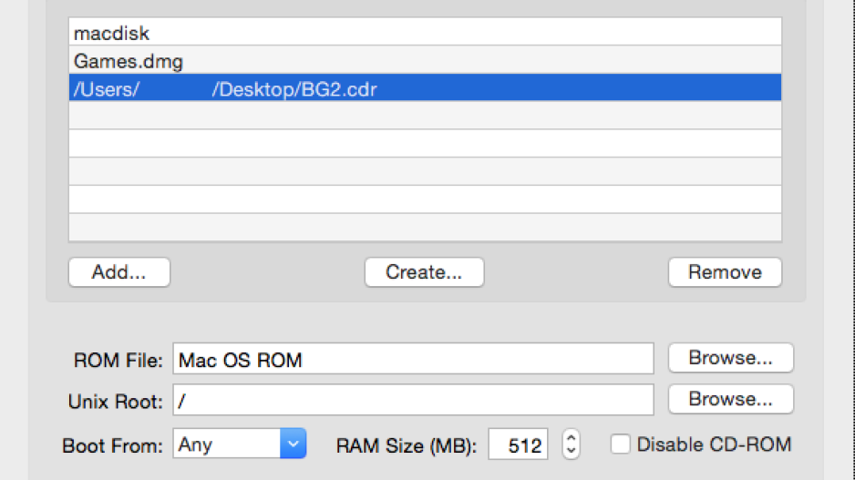Select the macdisk volume entry

[x=425, y=32]
